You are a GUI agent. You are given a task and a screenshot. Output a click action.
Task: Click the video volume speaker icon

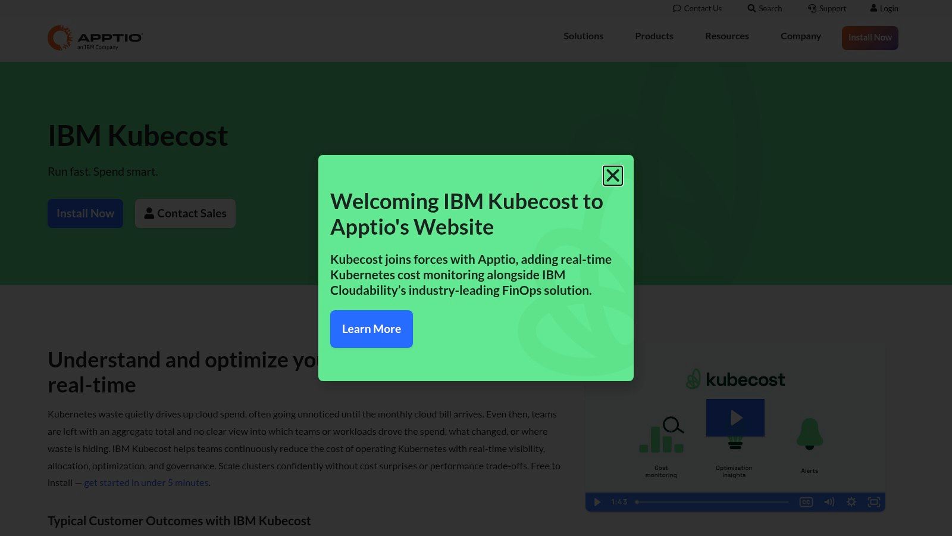pos(829,502)
